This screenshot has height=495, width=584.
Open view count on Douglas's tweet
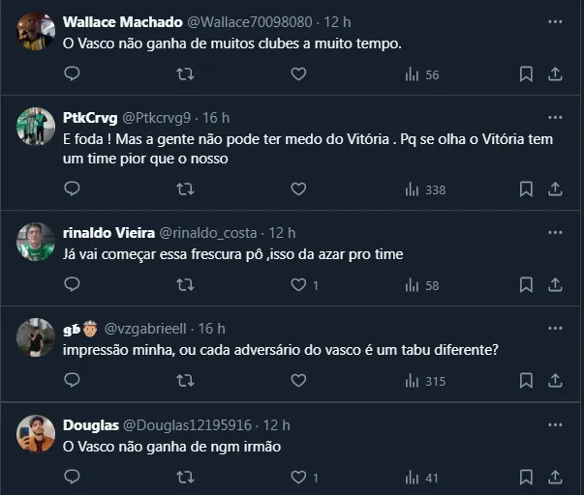[x=421, y=477]
